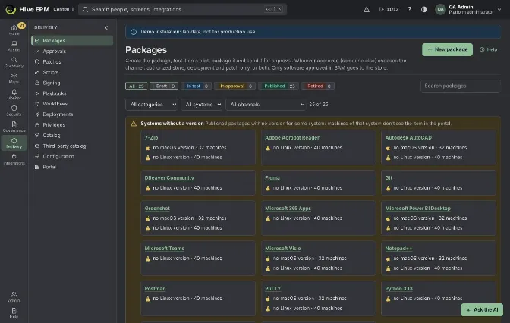This screenshot has width=510, height=323.
Task: Collapse the Delivery sidebar panel
Action: click(106, 27)
